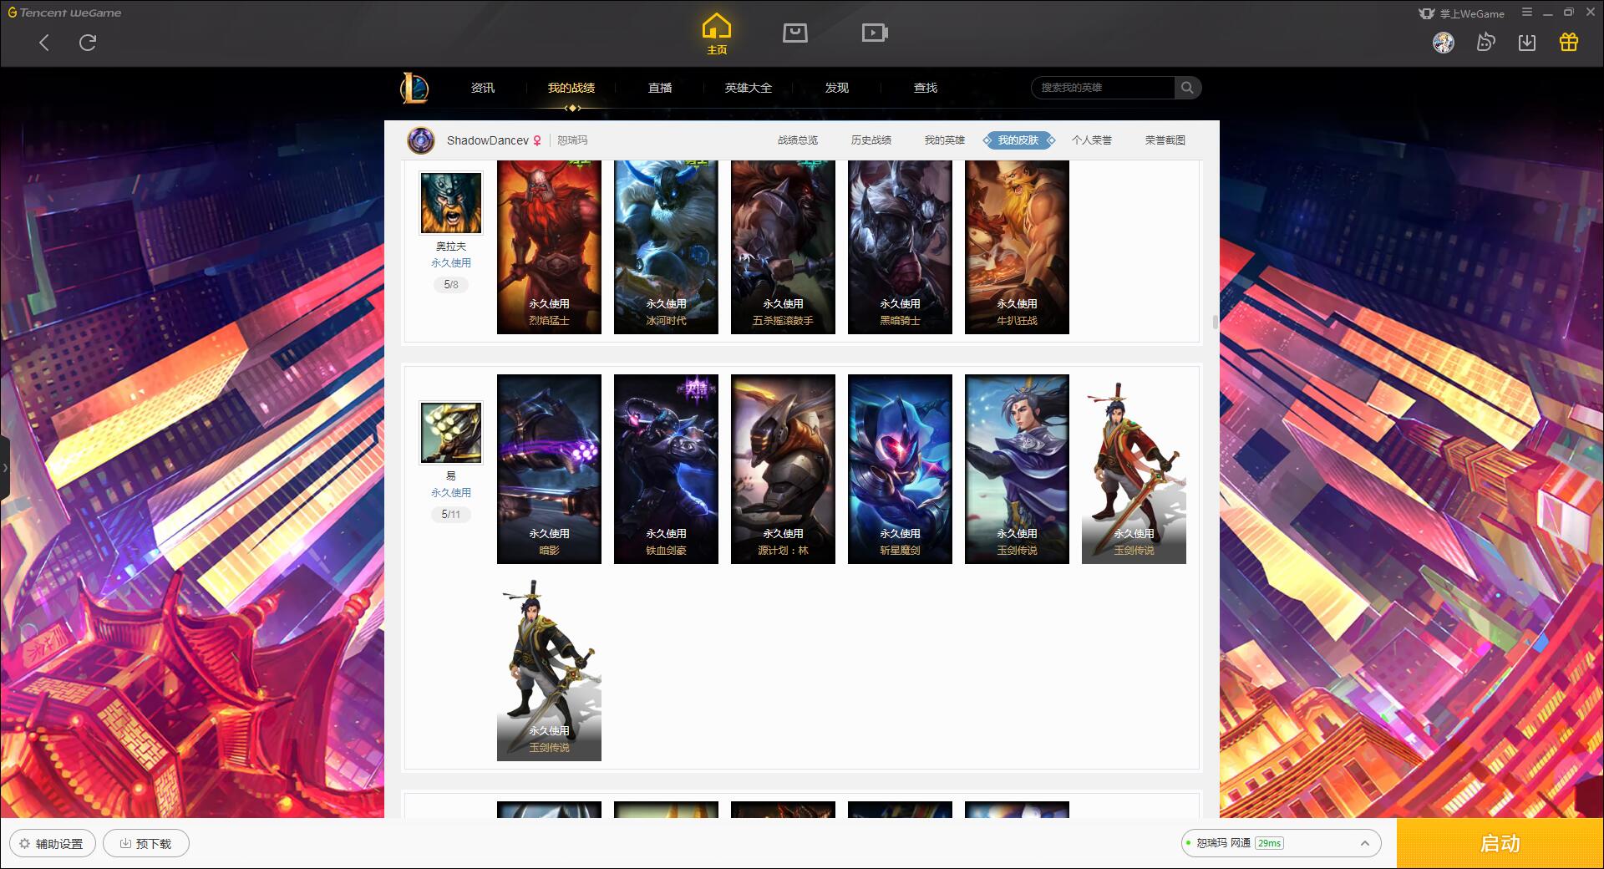Screen dimensions: 1604x869
Task: Open 辅助设置 settings button
Action: click(52, 843)
